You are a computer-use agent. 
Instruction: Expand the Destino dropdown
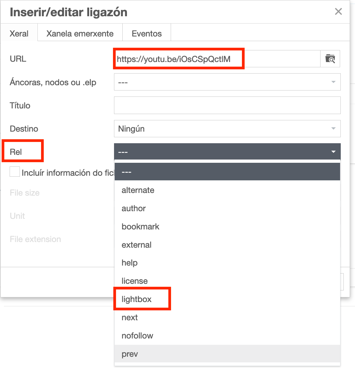click(x=227, y=129)
